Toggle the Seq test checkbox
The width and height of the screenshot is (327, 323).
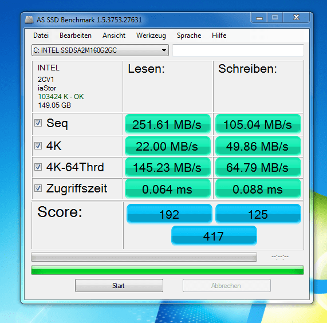tap(38, 123)
